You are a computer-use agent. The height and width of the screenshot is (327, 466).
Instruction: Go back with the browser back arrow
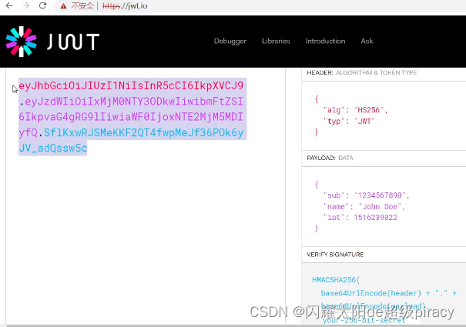point(9,5)
